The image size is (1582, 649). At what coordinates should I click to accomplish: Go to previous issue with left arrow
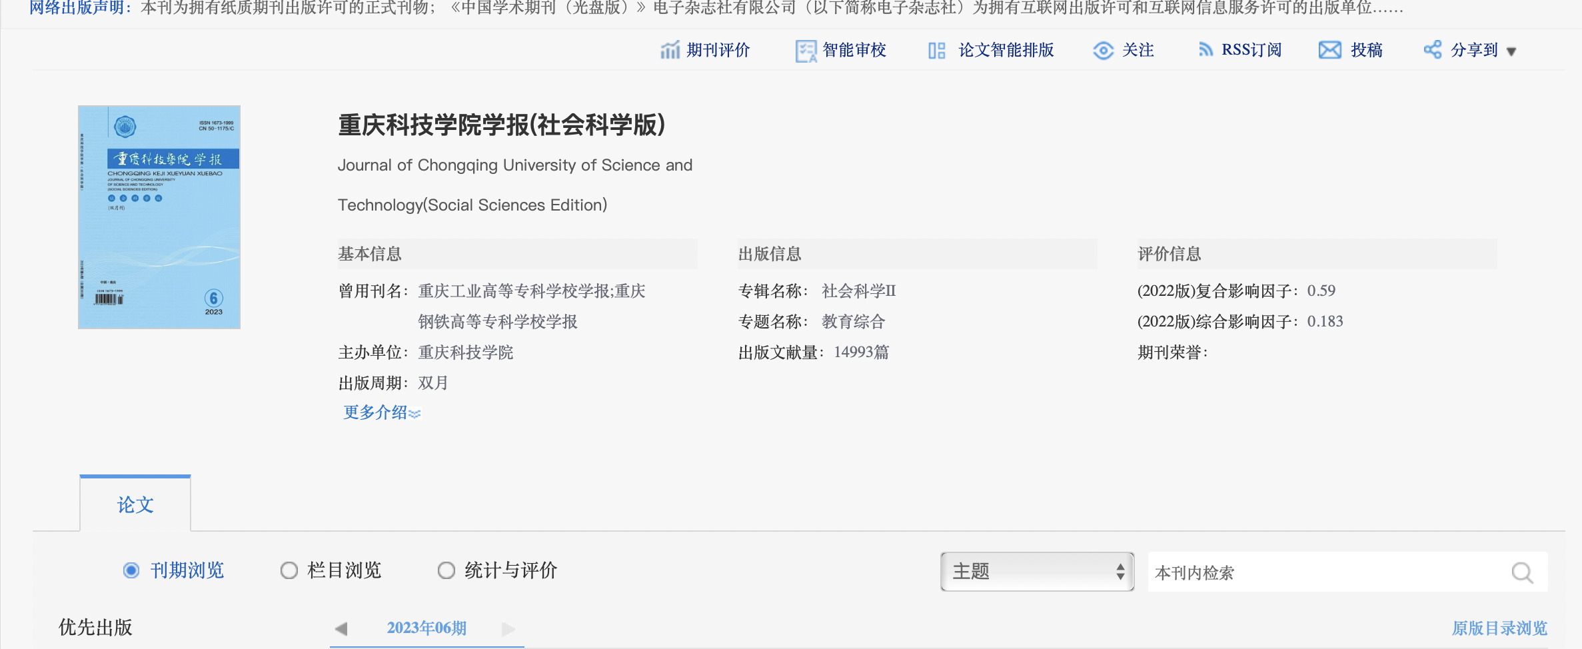(x=341, y=628)
